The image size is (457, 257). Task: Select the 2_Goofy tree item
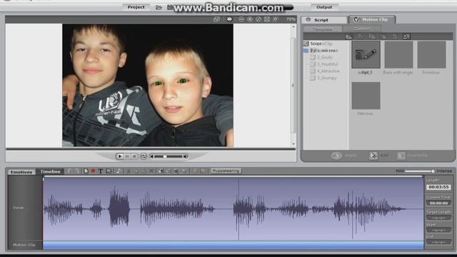point(325,57)
